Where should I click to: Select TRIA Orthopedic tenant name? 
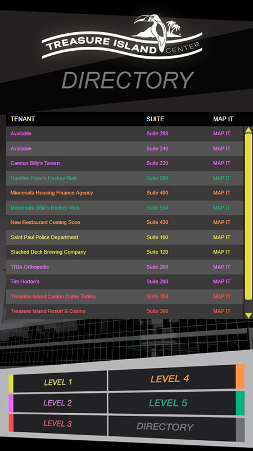coord(30,267)
